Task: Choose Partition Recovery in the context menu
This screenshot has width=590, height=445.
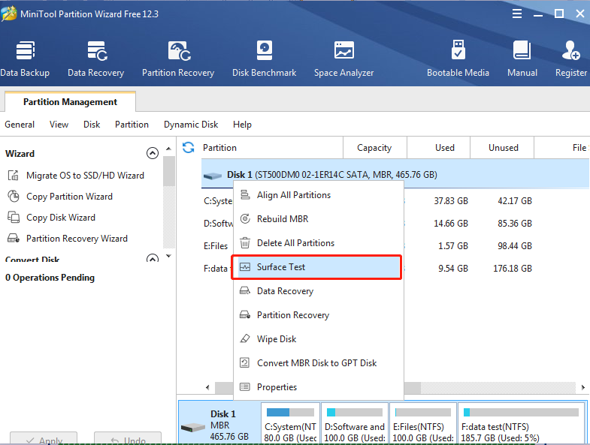Action: pyautogui.click(x=319, y=315)
